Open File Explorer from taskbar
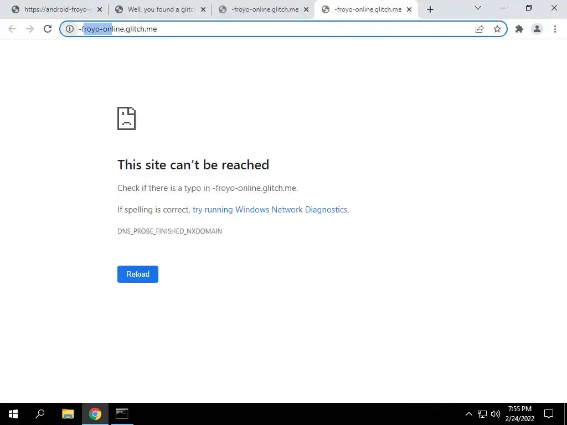Viewport: 567px width, 425px height. 68,414
